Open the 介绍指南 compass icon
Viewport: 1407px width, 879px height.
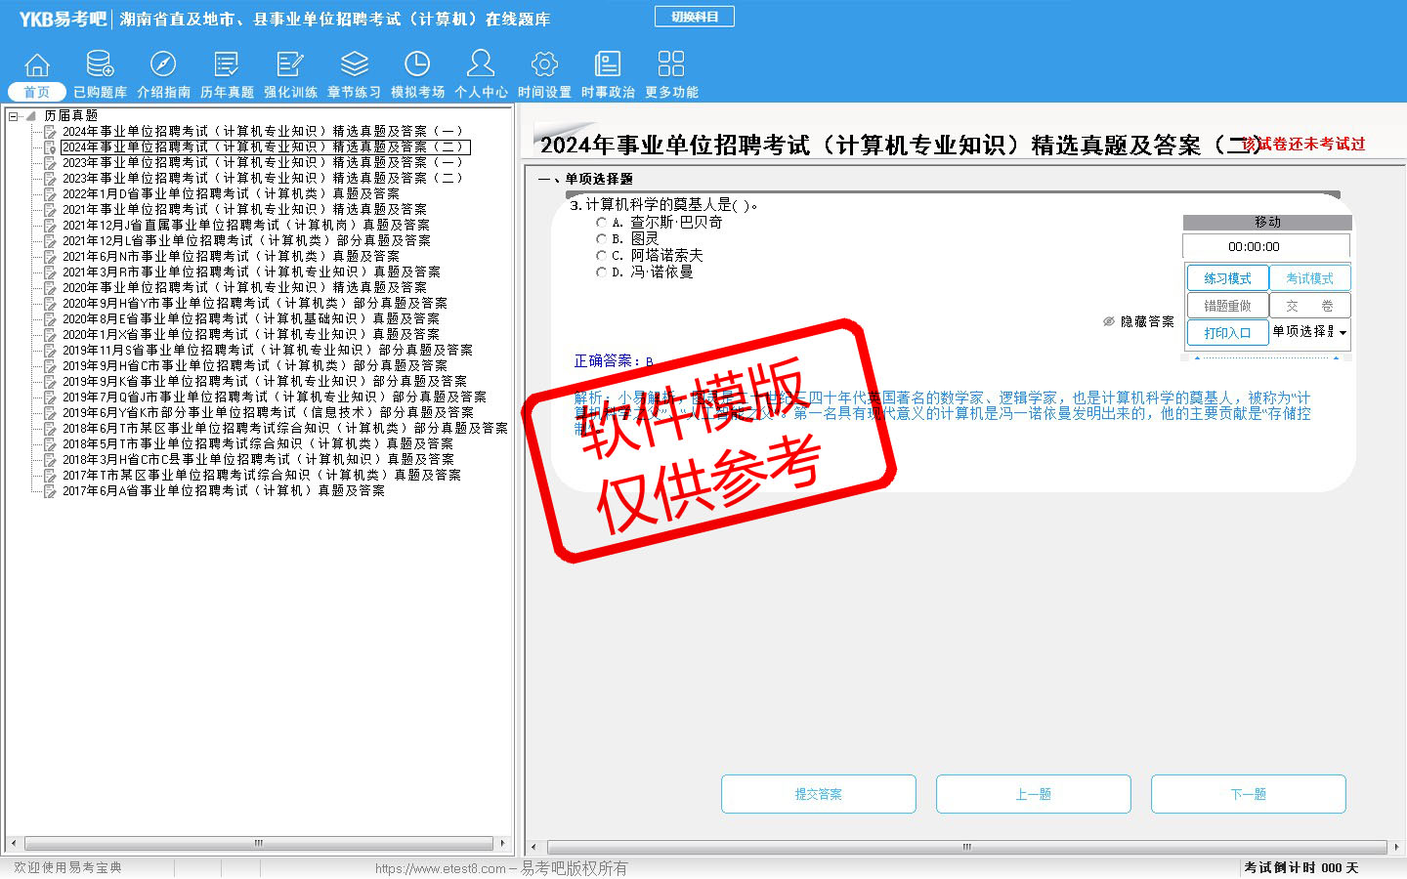[x=163, y=65]
